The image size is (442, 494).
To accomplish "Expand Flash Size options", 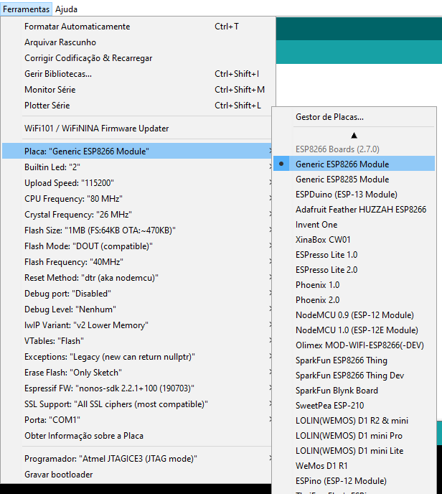I will coord(137,230).
